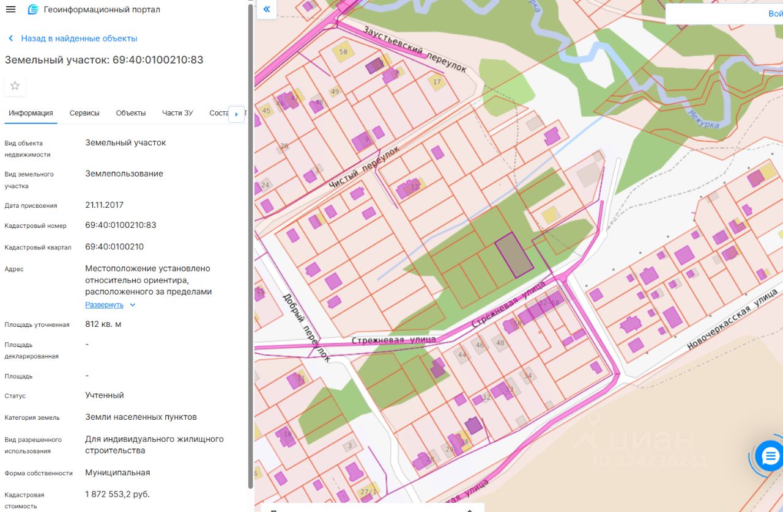The height and width of the screenshot is (512, 783).
Task: Select building 17 near Заустьевский переулок
Action: (x=436, y=82)
